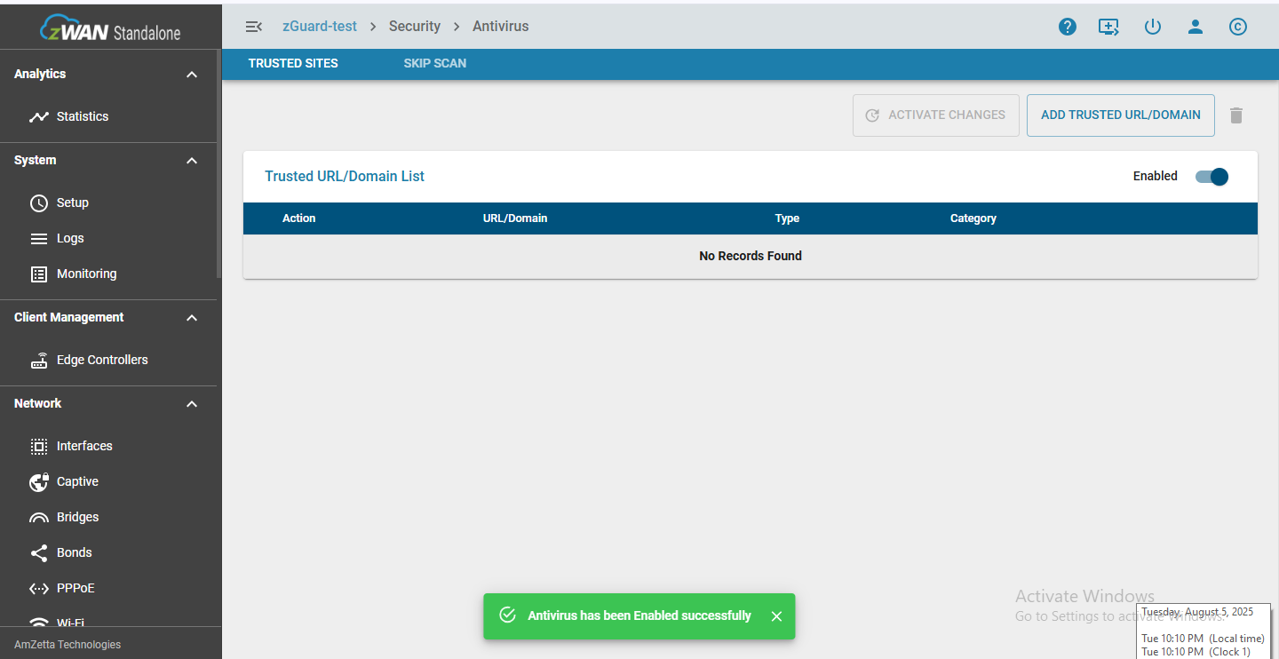Open the help question mark icon
1279x659 pixels.
[x=1067, y=27]
